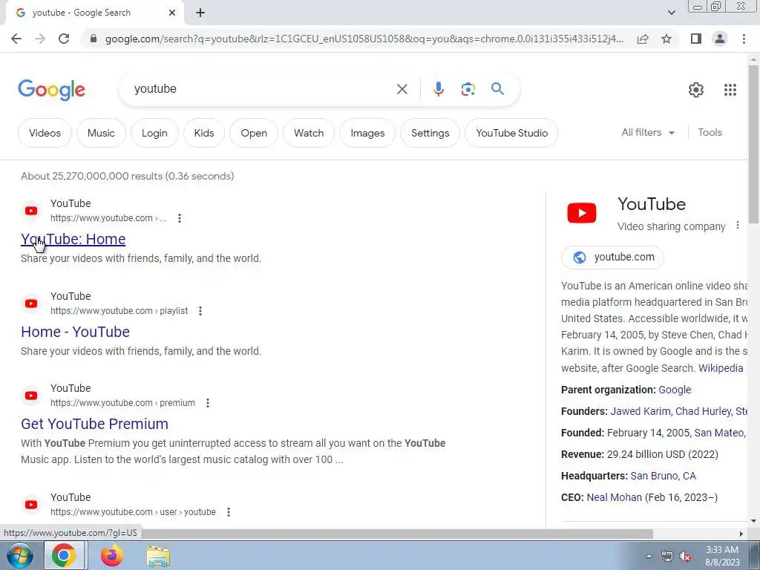Open the Get YouTube Premium result
This screenshot has height=570, width=760.
coord(94,424)
